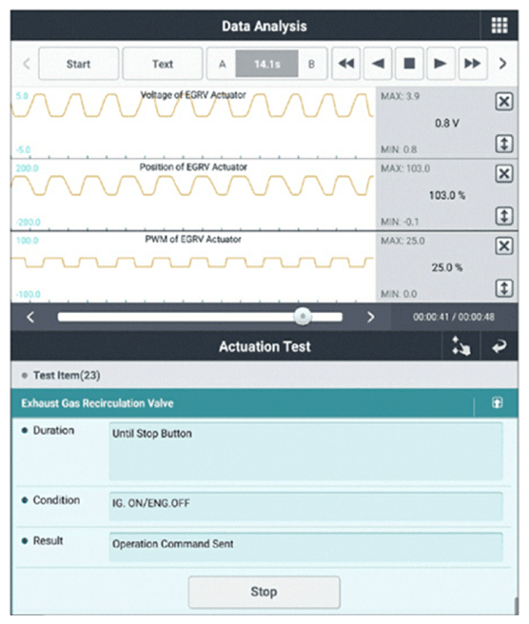Remove the Position of EGRV Actuator graph

[504, 174]
